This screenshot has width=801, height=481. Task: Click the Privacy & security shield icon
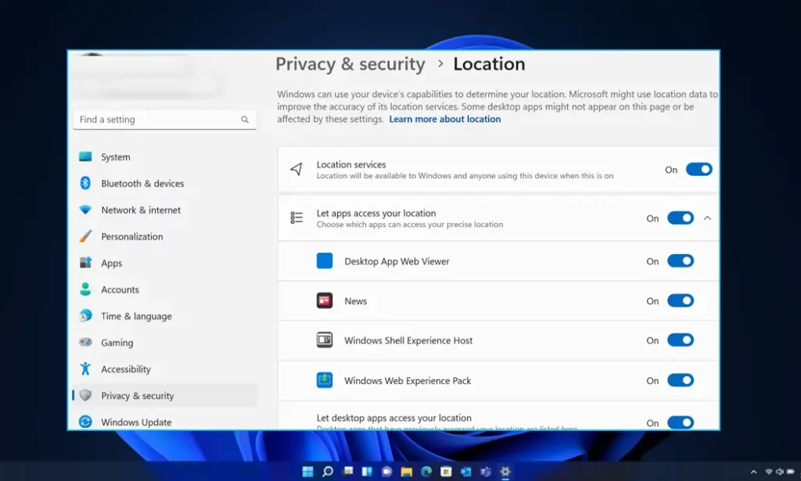pyautogui.click(x=85, y=395)
